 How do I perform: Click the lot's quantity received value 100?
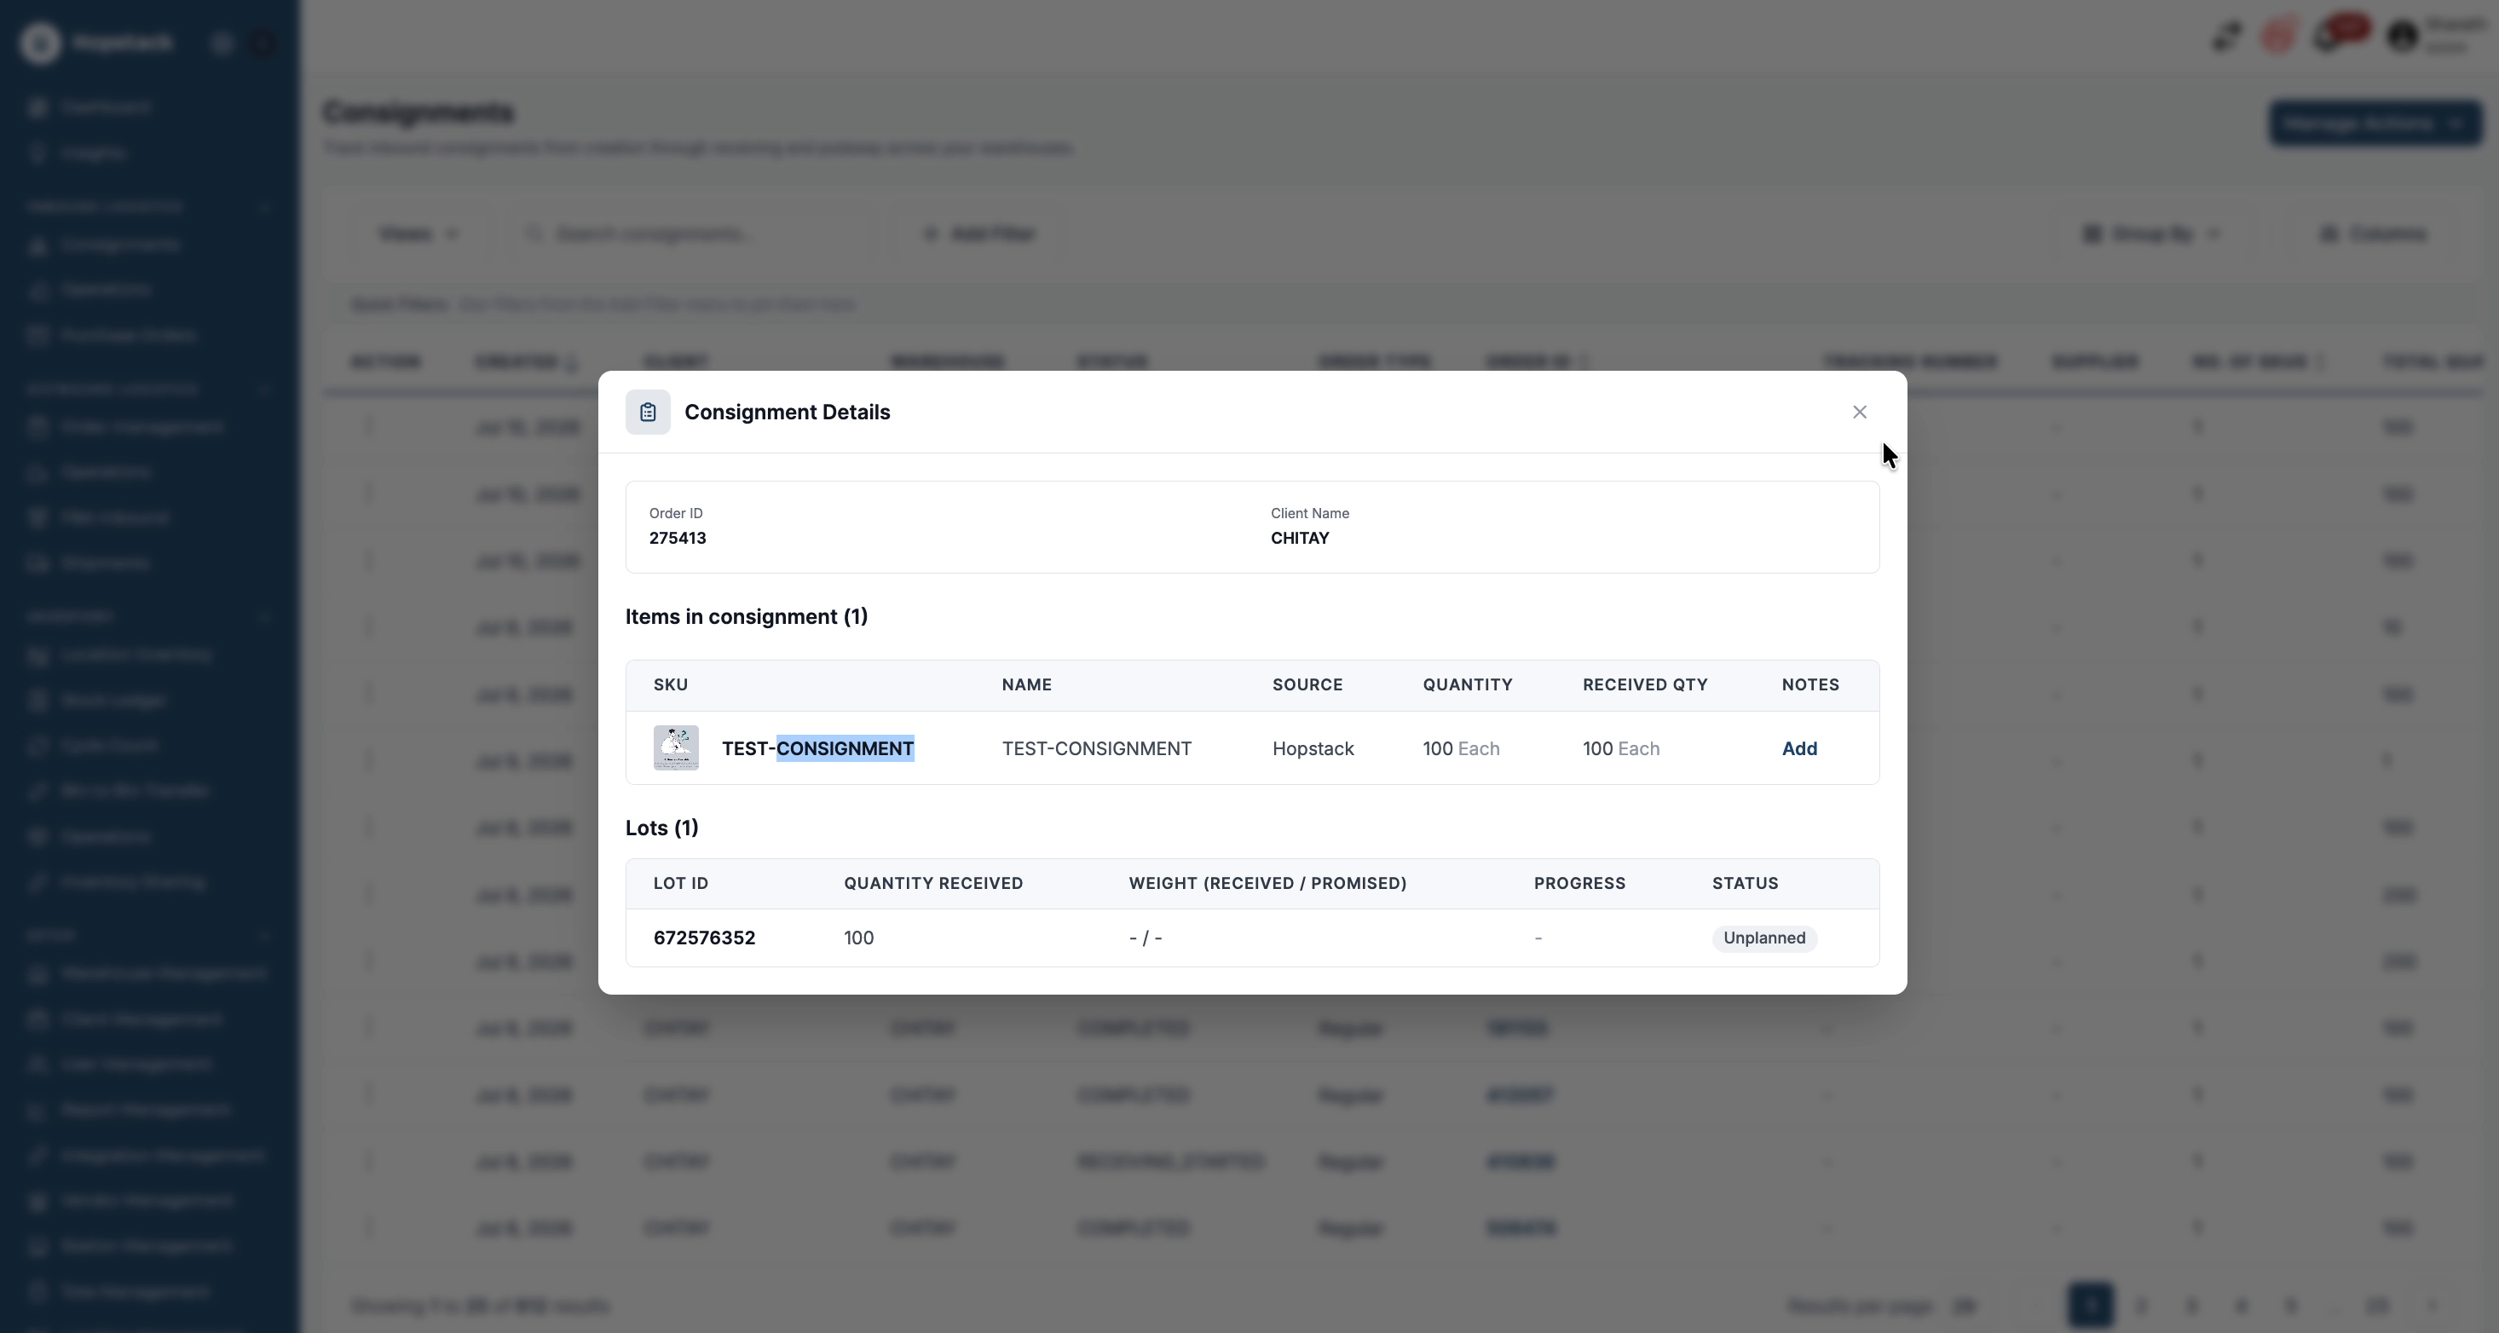(x=858, y=938)
